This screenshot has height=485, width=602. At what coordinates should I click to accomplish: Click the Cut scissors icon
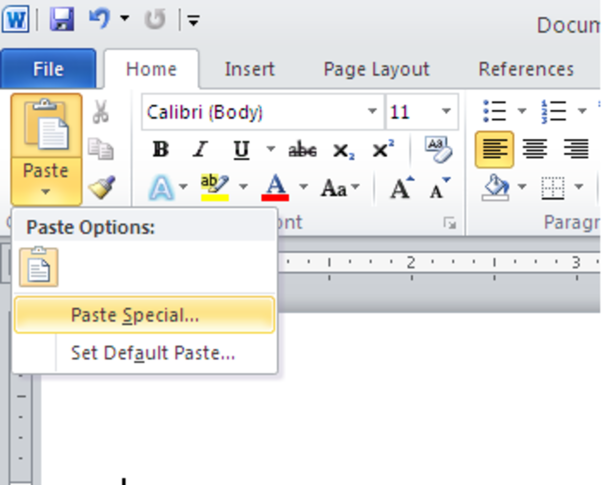(100, 111)
